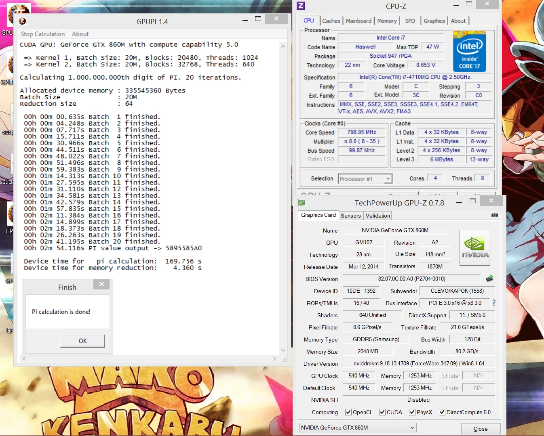Screen dimensions: 544x436
Task: Toggle the OpenCL checkbox
Action: click(x=348, y=412)
